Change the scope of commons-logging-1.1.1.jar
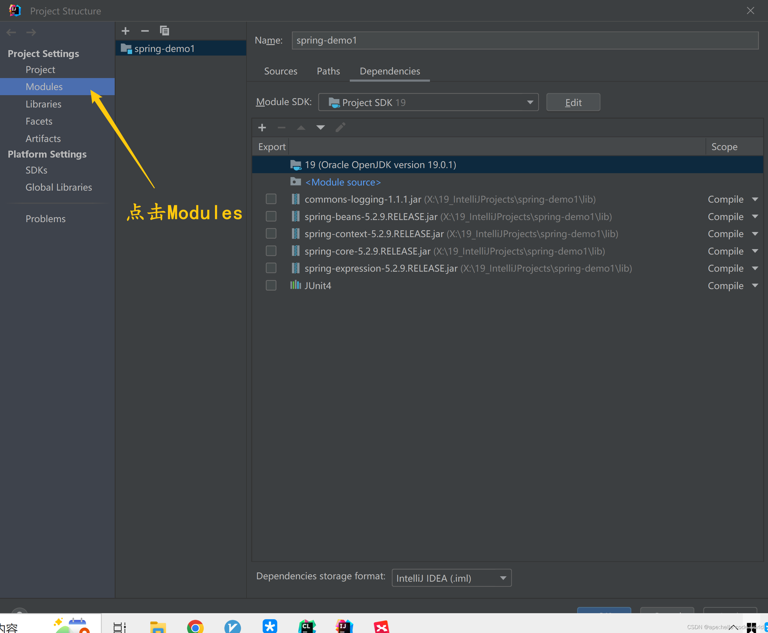This screenshot has width=768, height=633. click(733, 199)
